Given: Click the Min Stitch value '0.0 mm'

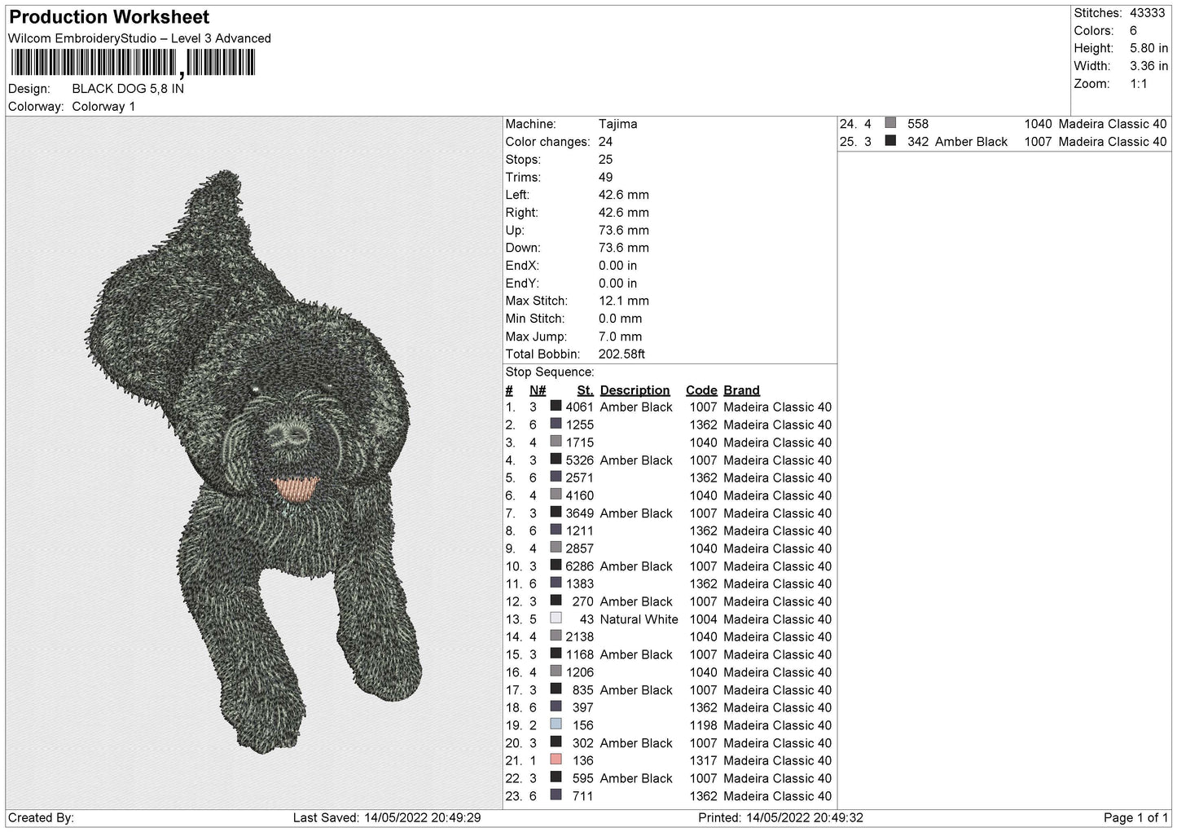Looking at the screenshot, I should (x=620, y=319).
